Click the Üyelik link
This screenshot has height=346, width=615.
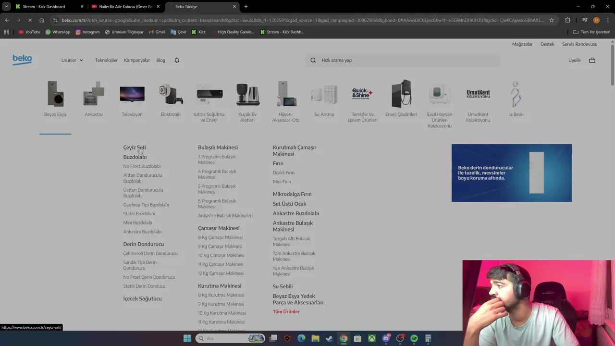(575, 60)
